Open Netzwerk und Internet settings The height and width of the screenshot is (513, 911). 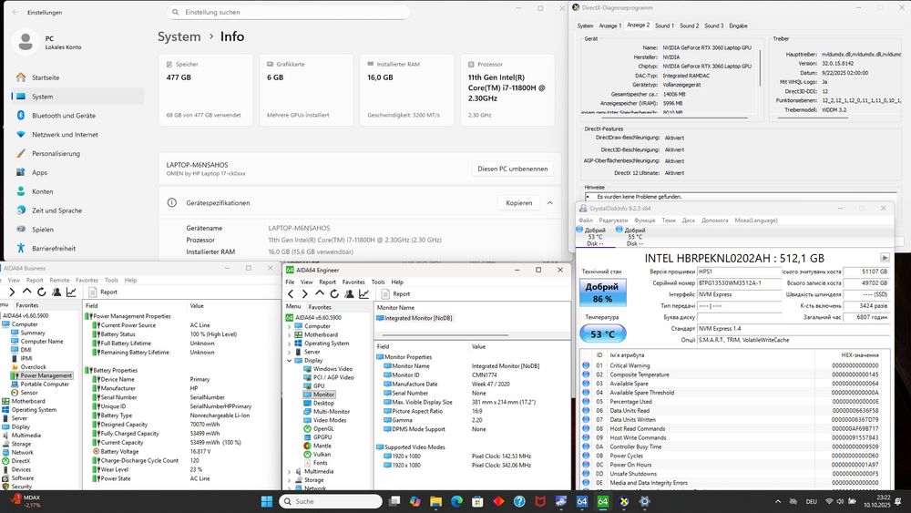coord(65,135)
